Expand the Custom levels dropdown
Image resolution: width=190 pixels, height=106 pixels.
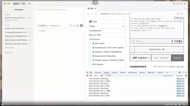pos(168,75)
